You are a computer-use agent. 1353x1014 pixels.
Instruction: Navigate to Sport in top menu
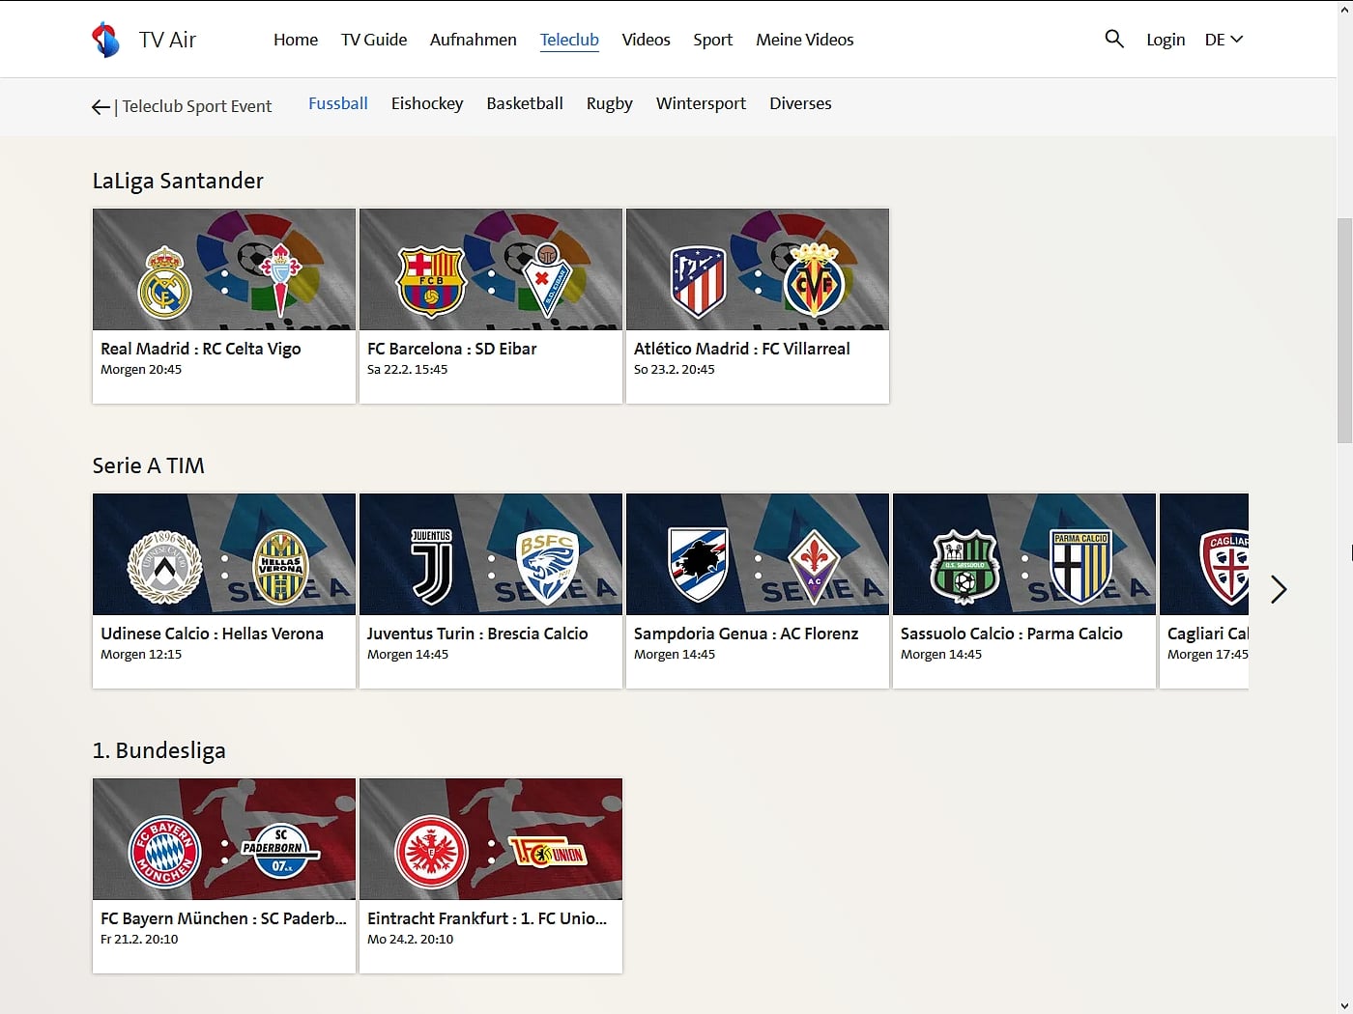click(713, 40)
